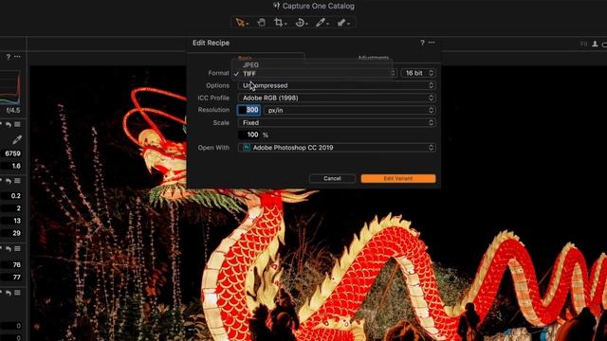Click the 13 value field

(x=11, y=221)
